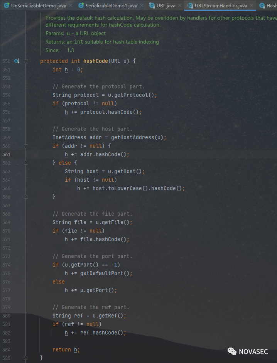Click host.toLowerCase() on line 365
277x363 pixels.
pos(120,189)
